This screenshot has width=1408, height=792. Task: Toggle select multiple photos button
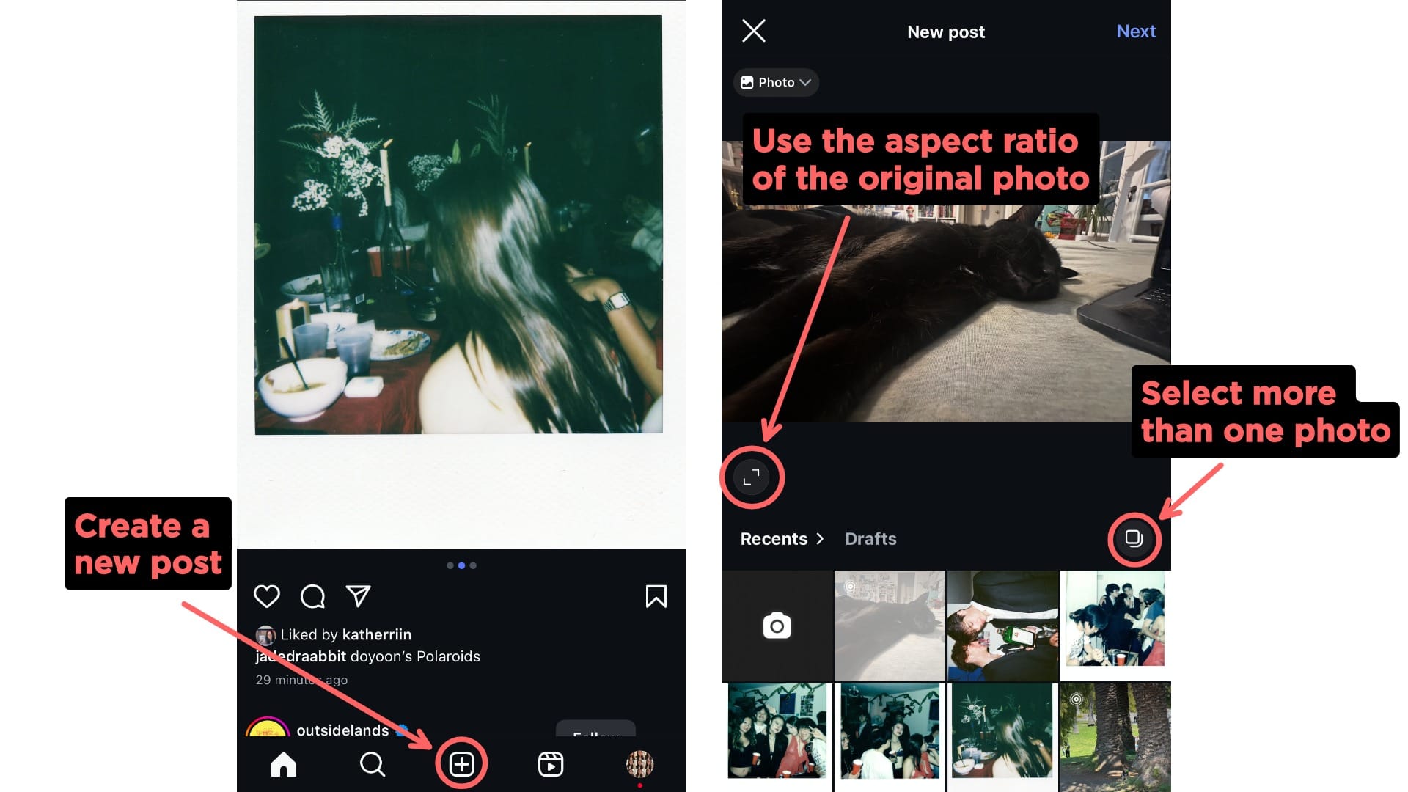(1134, 539)
